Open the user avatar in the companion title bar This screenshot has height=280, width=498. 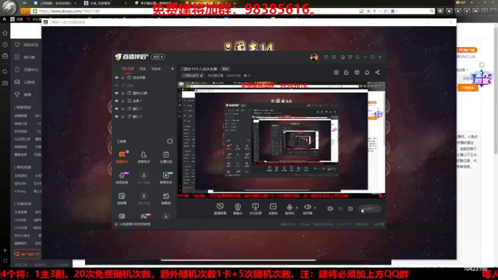(x=314, y=57)
